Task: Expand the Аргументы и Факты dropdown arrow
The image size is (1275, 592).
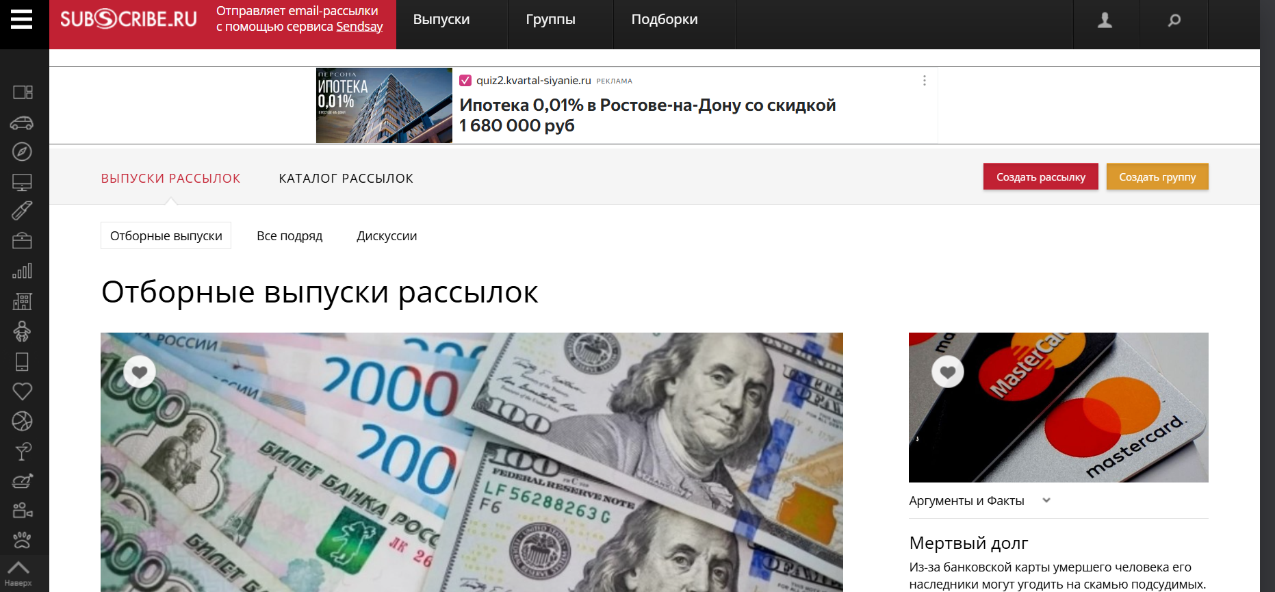Action: click(x=1046, y=500)
